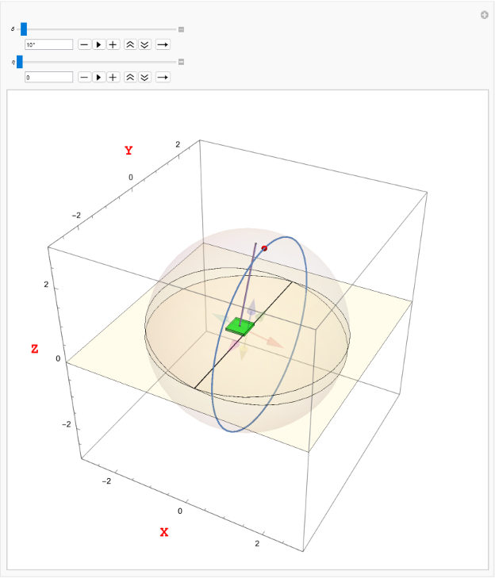This screenshot has width=495, height=578.
Task: Slow down the δ animation with double down arrows
Action: coord(144,45)
